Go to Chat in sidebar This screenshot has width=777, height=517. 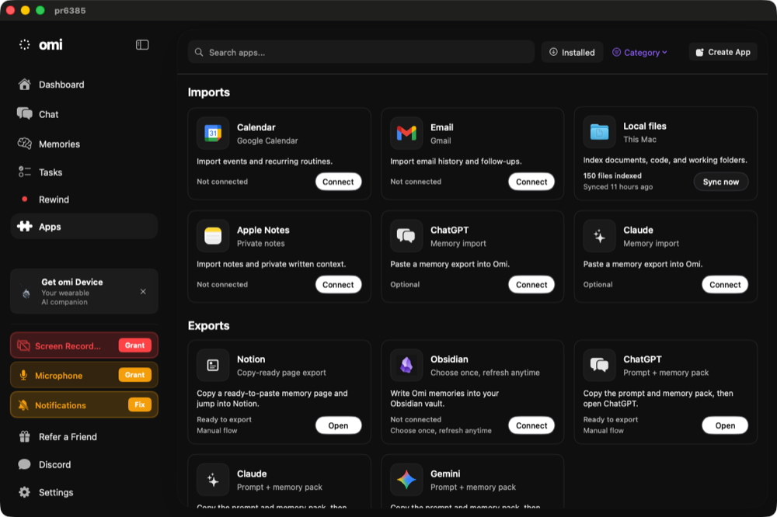pos(84,114)
